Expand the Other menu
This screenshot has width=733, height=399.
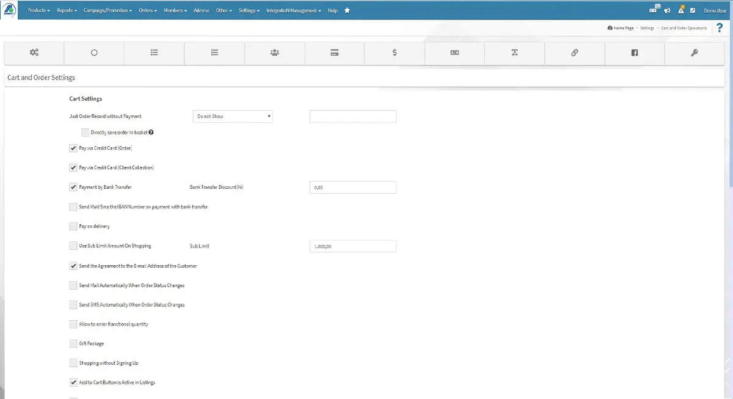[224, 10]
